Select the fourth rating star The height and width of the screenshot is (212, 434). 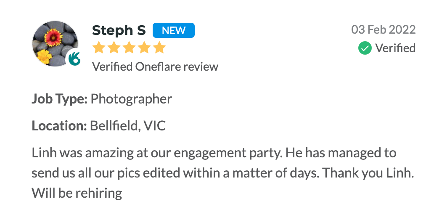[x=144, y=48]
